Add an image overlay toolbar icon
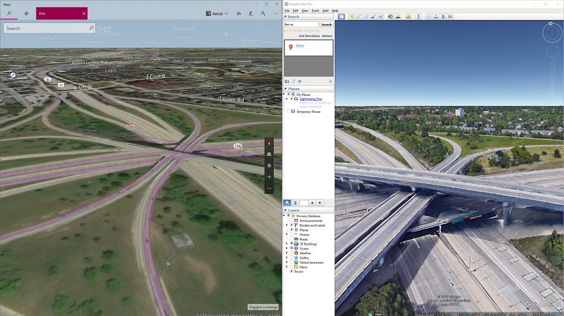 374,16
